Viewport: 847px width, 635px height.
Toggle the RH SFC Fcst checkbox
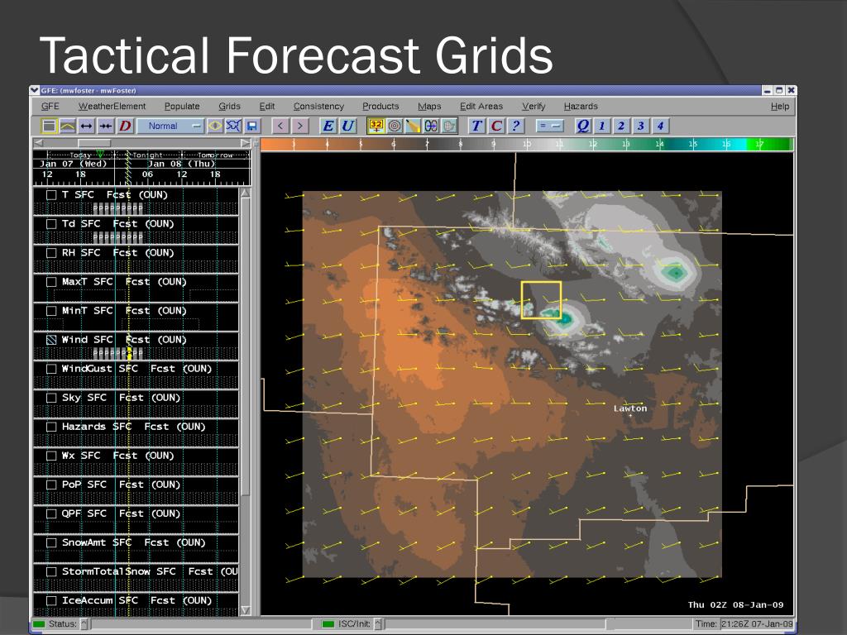[x=51, y=253]
